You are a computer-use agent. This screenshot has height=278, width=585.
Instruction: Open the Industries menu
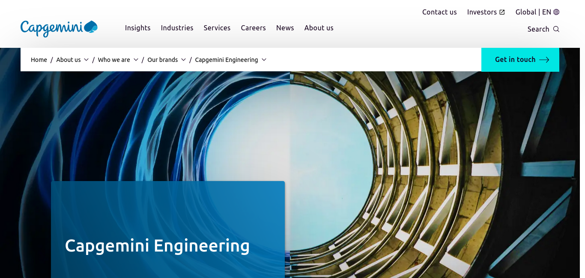pos(177,28)
